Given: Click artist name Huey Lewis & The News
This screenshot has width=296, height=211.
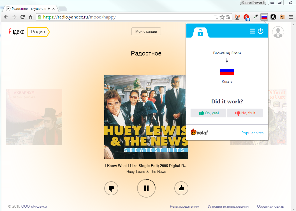Looking at the screenshot, I should pyautogui.click(x=146, y=171).
